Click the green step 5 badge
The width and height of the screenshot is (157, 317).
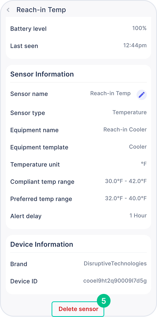tap(104, 301)
